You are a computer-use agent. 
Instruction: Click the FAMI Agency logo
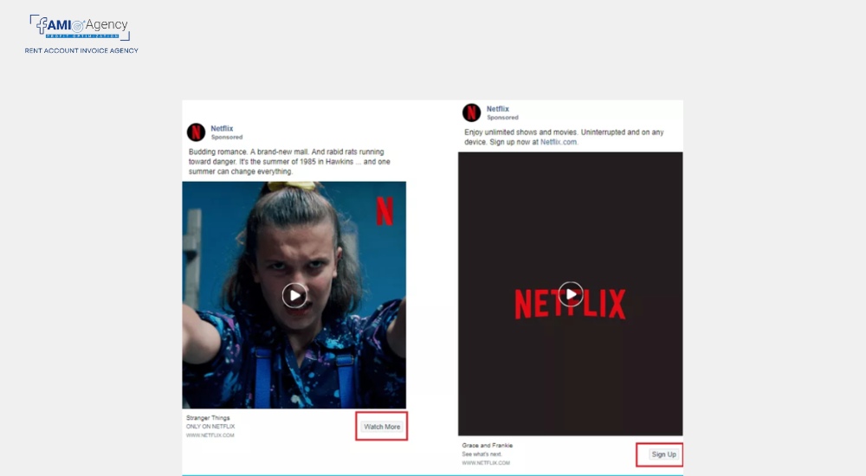80,27
